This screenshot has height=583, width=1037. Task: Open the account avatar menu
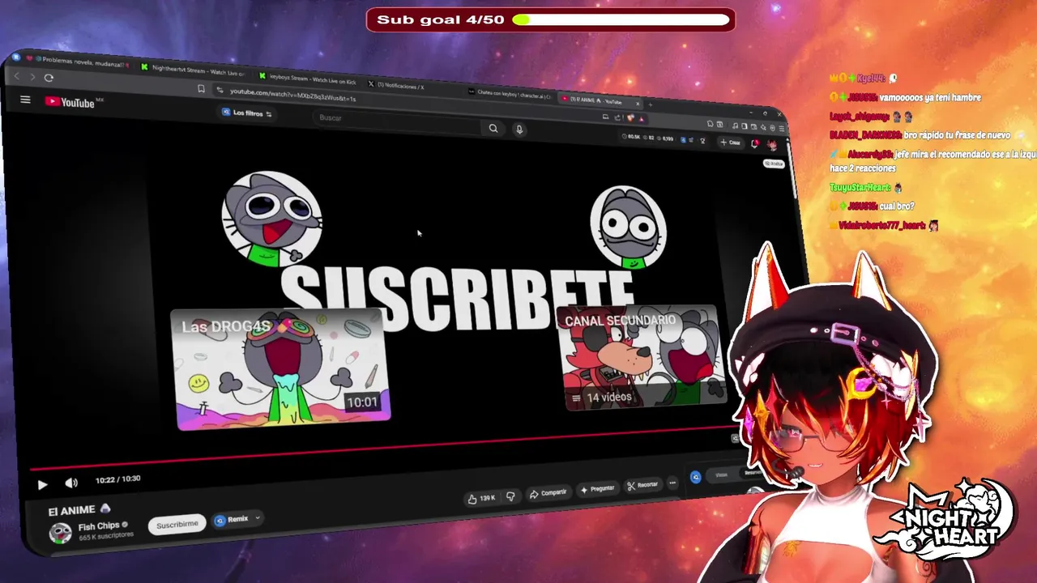click(772, 145)
